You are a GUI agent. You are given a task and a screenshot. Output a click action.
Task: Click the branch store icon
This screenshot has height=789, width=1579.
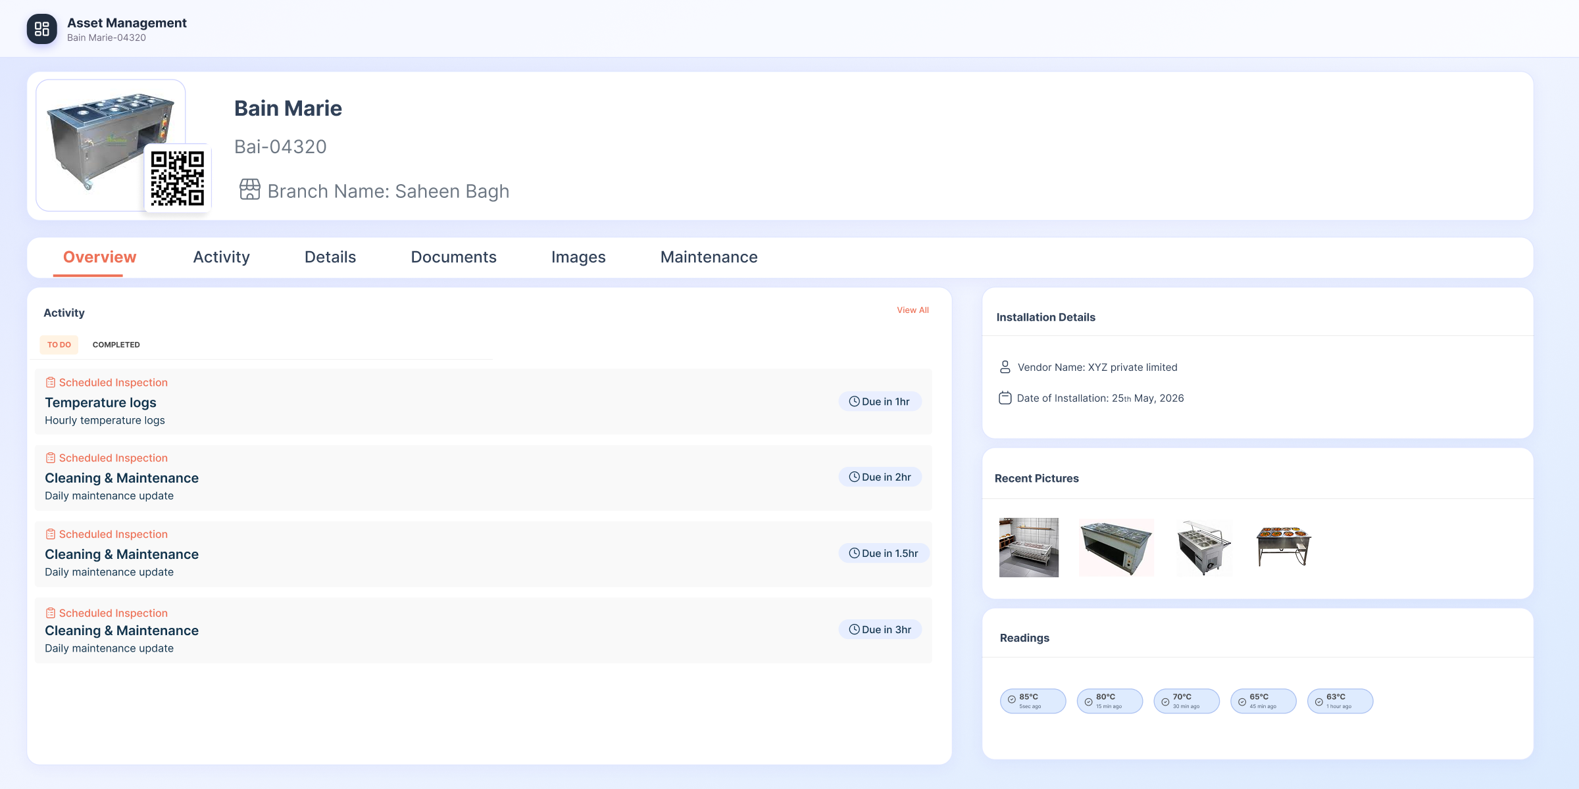click(x=250, y=189)
